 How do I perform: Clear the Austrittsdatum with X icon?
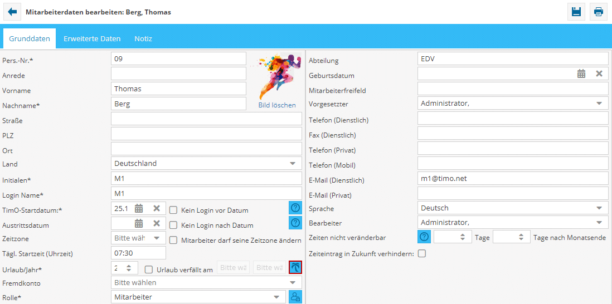(157, 223)
